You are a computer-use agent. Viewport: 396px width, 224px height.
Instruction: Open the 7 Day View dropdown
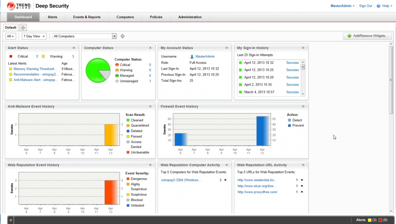point(34,36)
